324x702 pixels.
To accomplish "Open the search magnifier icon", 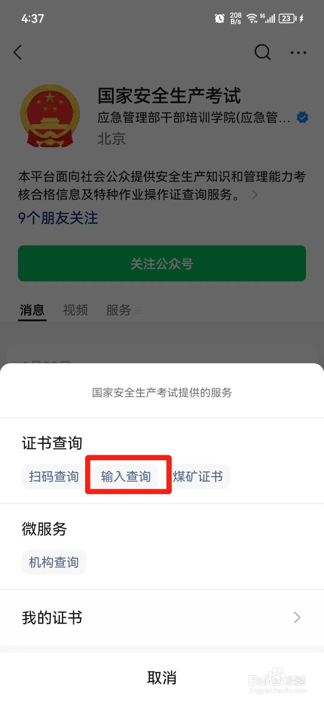I will pos(263,52).
